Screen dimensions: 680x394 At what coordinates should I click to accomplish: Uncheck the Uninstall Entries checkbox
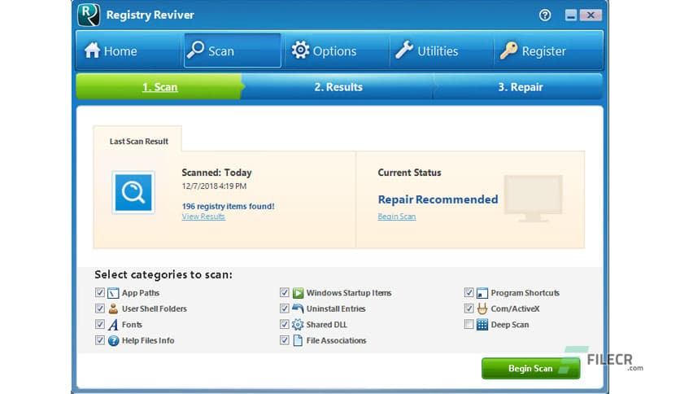284,309
